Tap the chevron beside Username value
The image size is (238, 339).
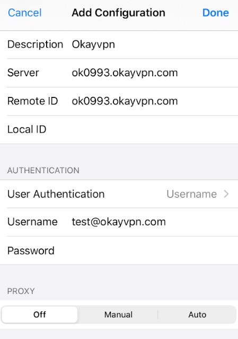click(x=226, y=194)
